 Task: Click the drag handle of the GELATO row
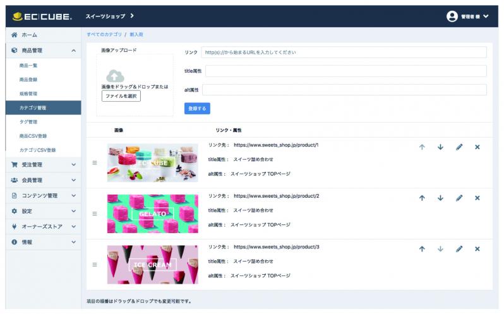95,214
